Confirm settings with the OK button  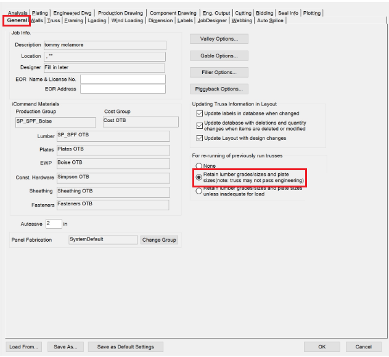click(x=321, y=347)
